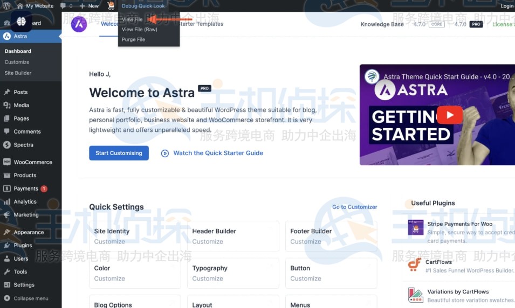Open Debug Quick Look menu
515x308 pixels.
[143, 6]
